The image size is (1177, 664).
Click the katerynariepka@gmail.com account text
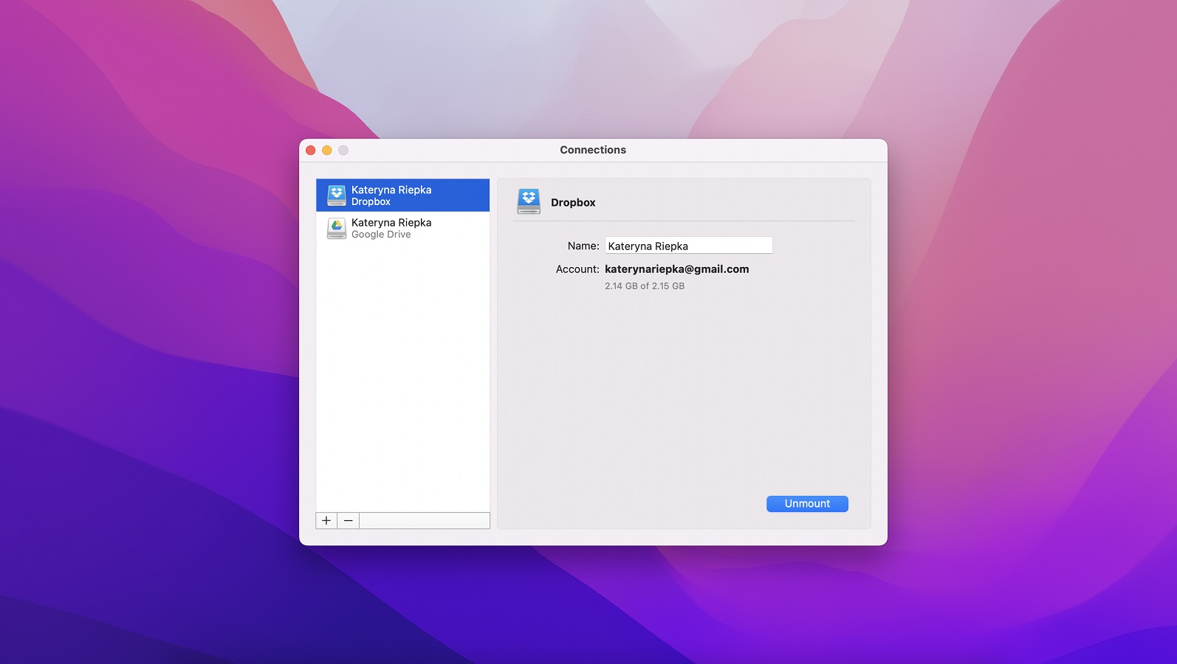click(x=677, y=269)
